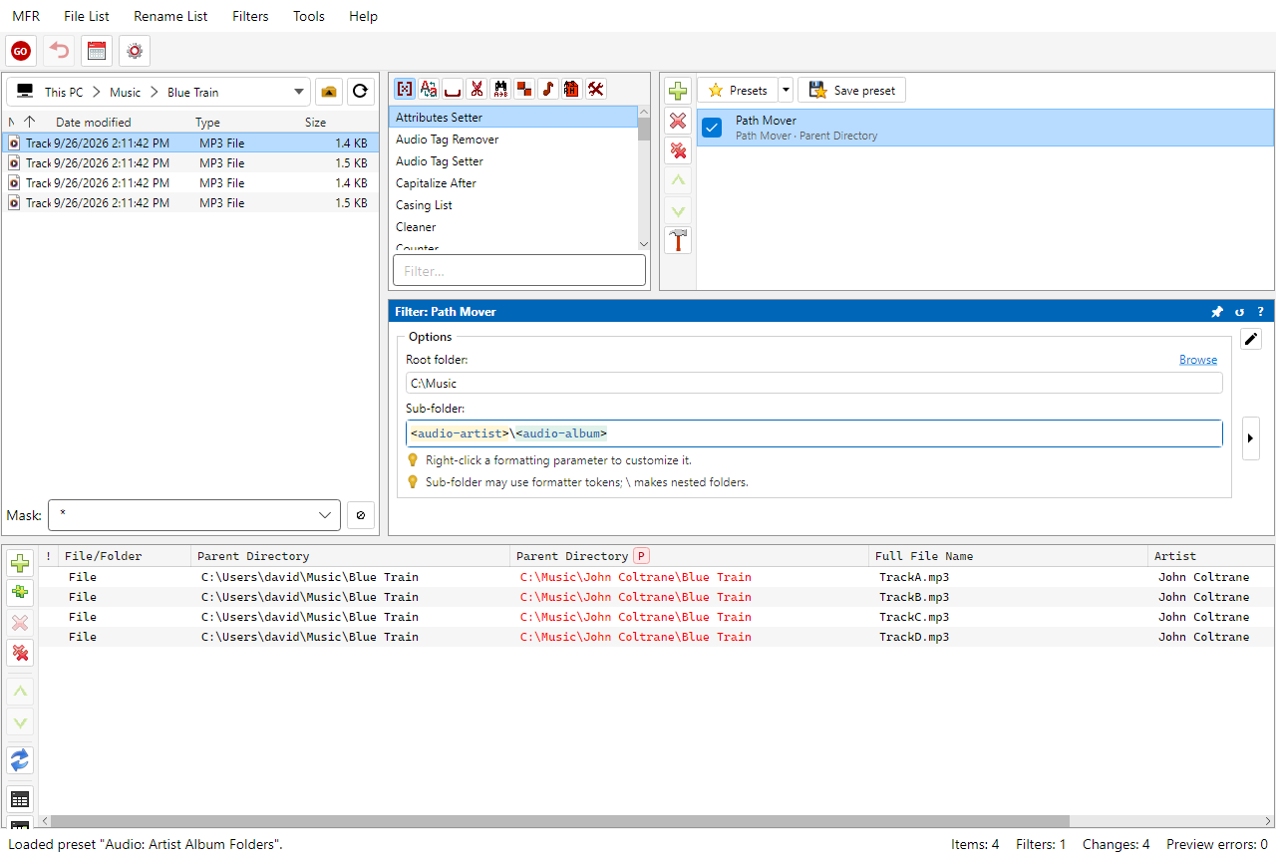Select Casing List in filter list

tap(512, 205)
